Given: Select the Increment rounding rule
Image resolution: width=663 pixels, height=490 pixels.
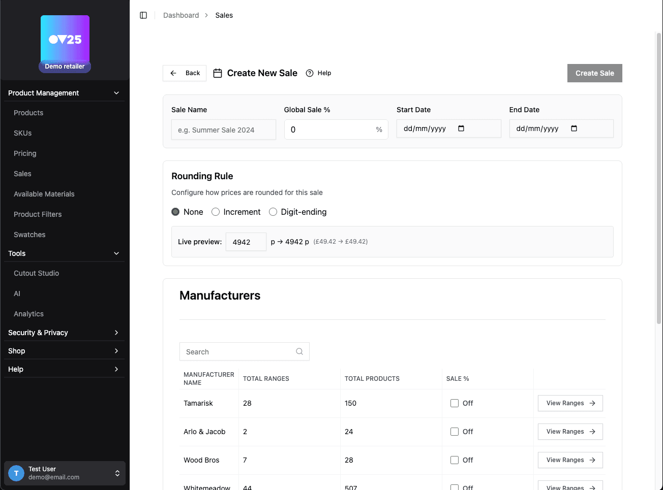Looking at the screenshot, I should [x=216, y=212].
